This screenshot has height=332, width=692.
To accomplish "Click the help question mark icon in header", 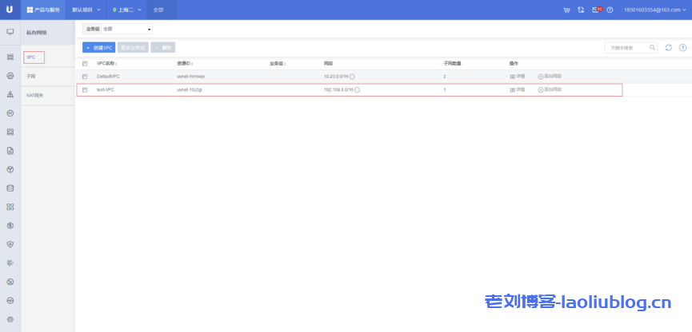I will [610, 10].
